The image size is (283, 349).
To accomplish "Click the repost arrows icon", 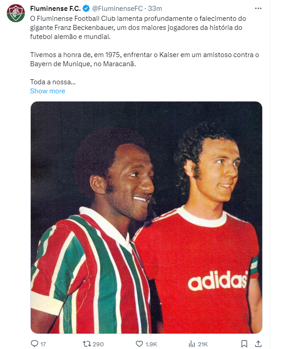I will click(86, 344).
